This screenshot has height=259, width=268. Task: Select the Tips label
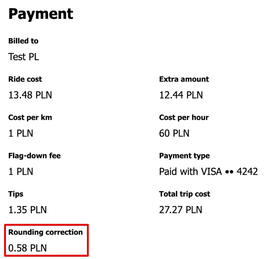coord(16,194)
